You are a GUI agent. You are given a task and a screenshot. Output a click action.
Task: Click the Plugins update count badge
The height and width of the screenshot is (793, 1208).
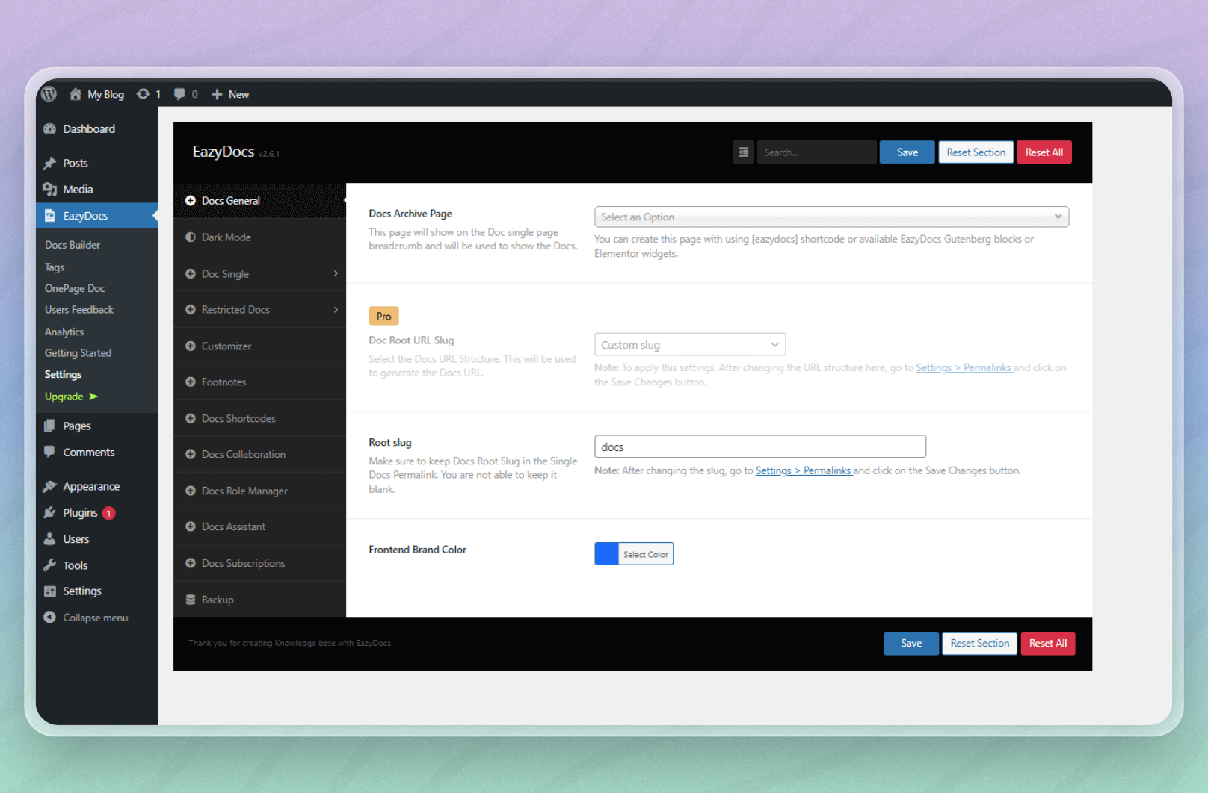point(108,513)
